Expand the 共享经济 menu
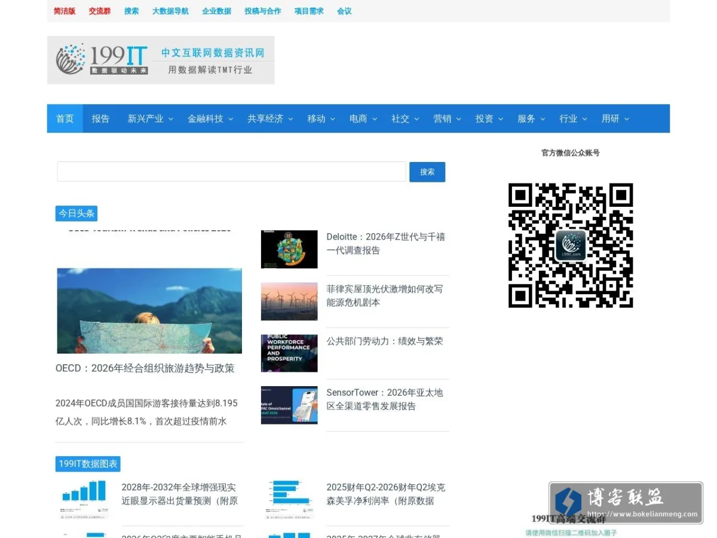The image size is (717, 538). (270, 118)
